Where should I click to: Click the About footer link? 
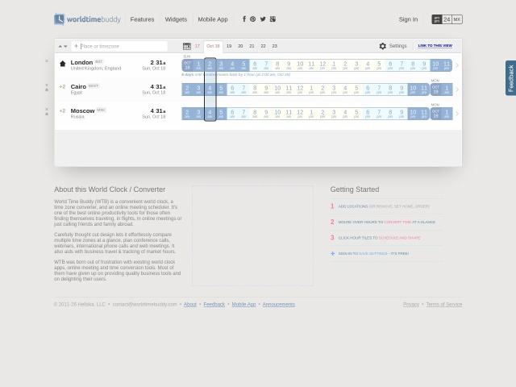click(x=190, y=305)
